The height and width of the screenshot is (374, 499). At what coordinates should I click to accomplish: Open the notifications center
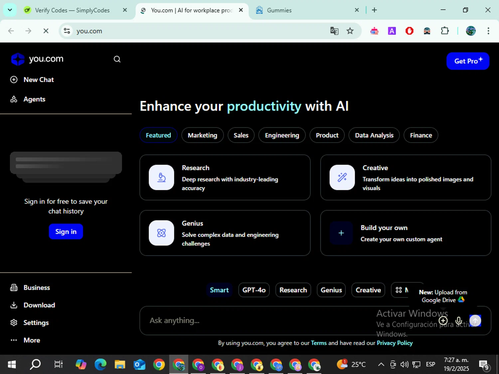[x=484, y=365]
